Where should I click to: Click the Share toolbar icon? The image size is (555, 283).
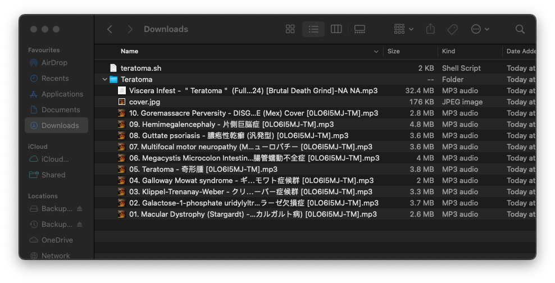click(x=431, y=29)
